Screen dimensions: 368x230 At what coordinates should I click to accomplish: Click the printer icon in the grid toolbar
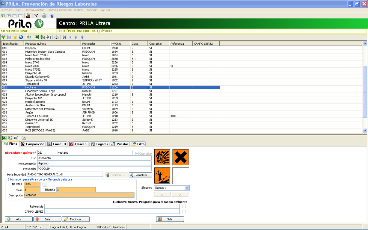(56, 37)
